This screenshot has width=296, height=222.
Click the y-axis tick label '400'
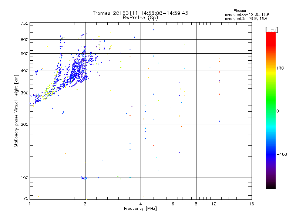(24, 71)
